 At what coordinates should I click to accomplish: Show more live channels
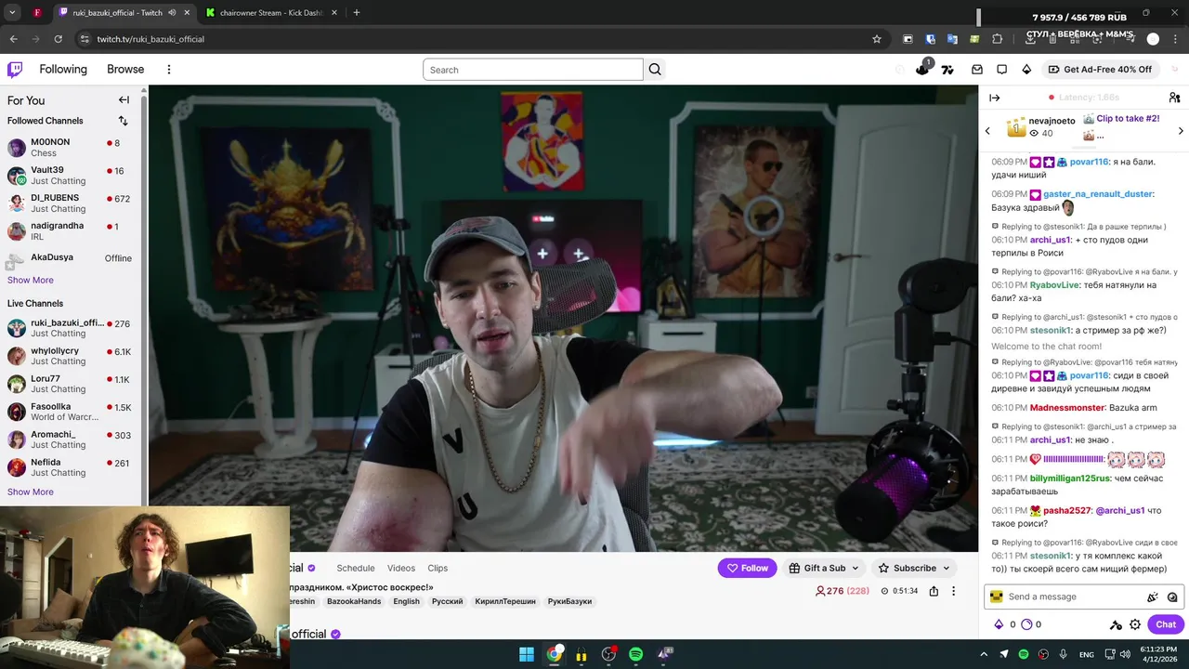click(31, 492)
